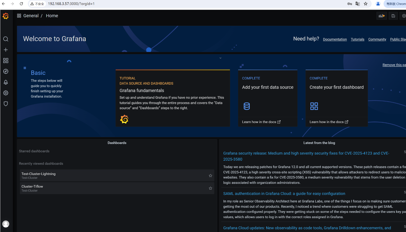Screen dimensions: 406x232
Task: Click the Dashboards panel title
Action: click(x=117, y=143)
